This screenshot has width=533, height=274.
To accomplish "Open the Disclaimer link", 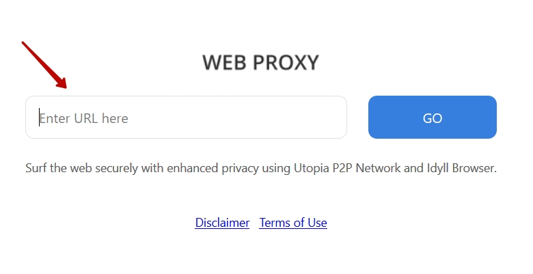I will point(222,223).
